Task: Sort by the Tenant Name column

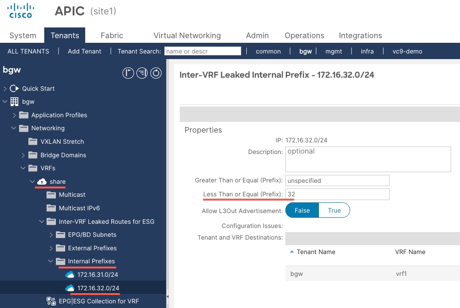Action: 316,252
